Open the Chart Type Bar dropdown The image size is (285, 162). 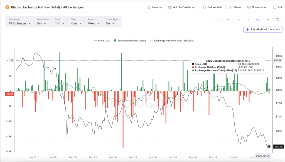click(x=112, y=22)
